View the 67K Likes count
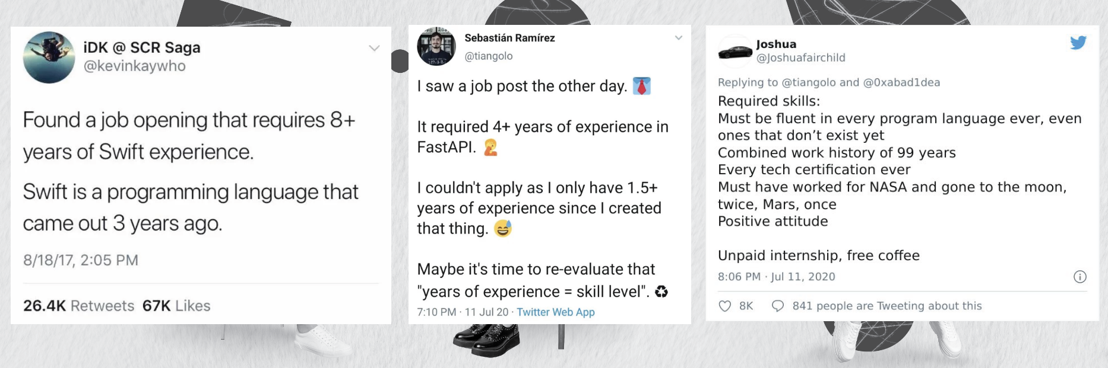The image size is (1108, 368). [x=176, y=306]
